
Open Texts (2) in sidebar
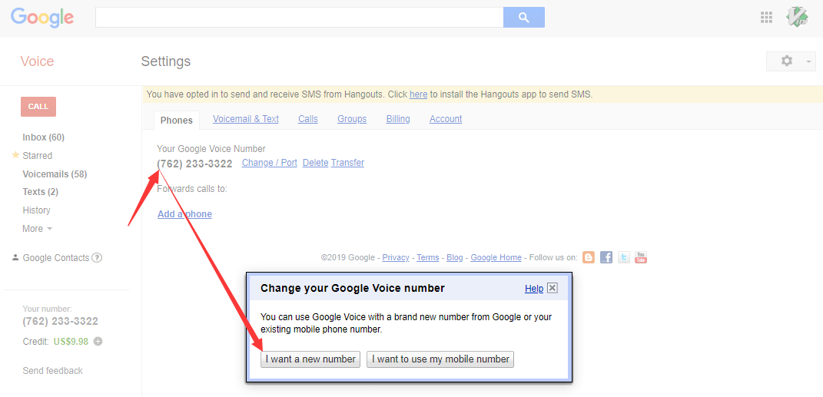pos(41,192)
